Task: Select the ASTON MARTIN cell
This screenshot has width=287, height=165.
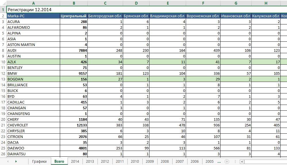Action: [x=33, y=45]
